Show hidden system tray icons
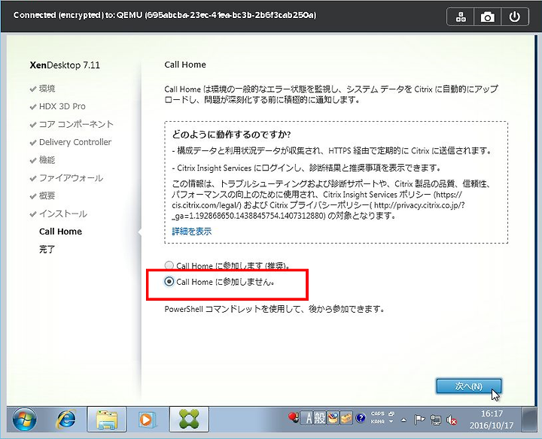 403,420
